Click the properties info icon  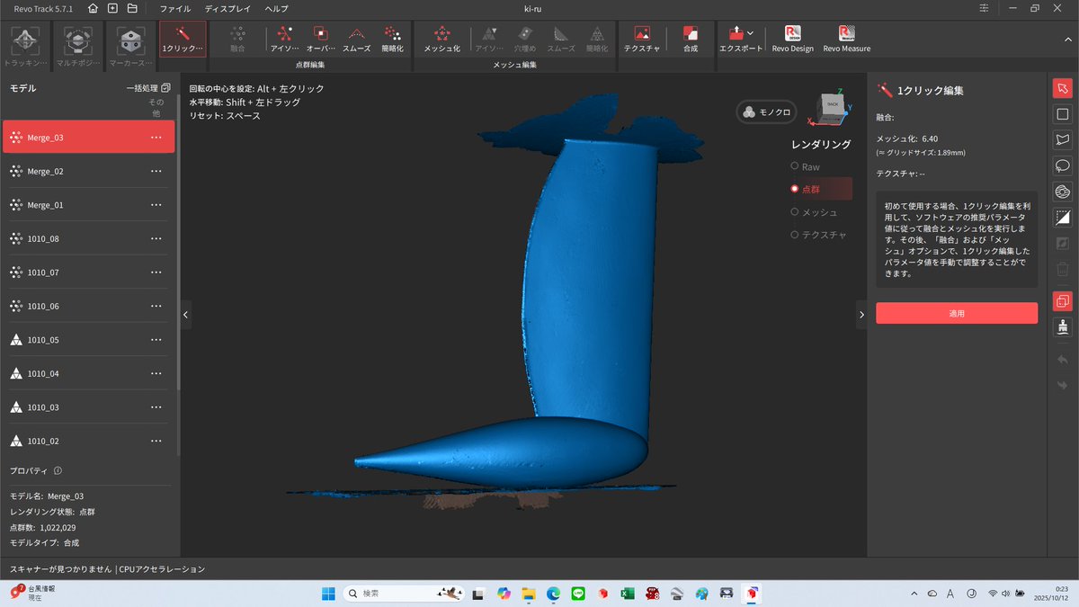pyautogui.click(x=58, y=470)
